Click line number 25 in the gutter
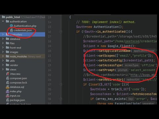159x119 pixels. click(49, 75)
